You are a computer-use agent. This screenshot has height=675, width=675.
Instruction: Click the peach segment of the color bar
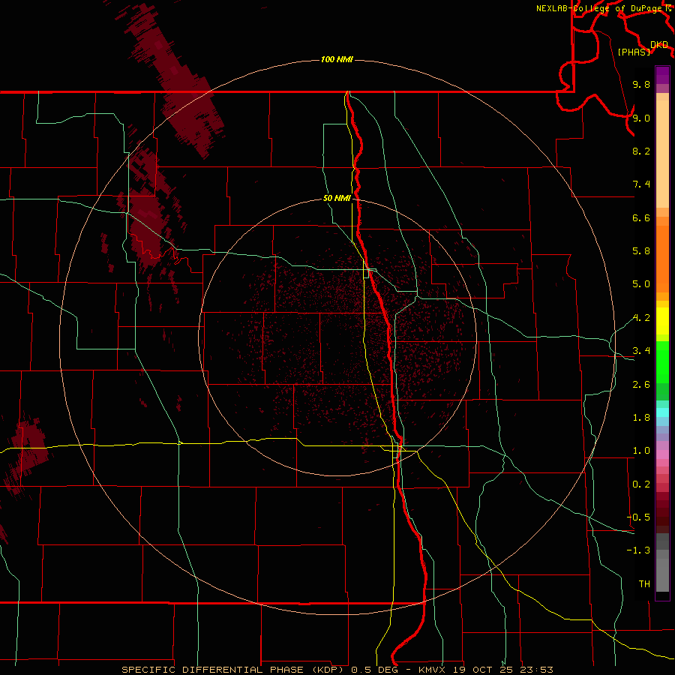[x=662, y=155]
